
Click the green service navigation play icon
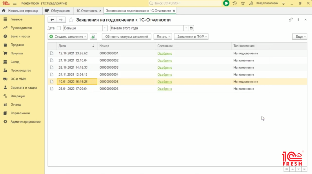pyautogui.click(x=226, y=3)
